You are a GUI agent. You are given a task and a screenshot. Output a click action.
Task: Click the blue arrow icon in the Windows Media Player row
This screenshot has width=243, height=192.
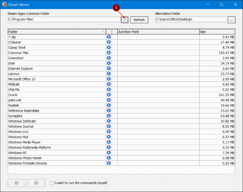click(x=109, y=142)
